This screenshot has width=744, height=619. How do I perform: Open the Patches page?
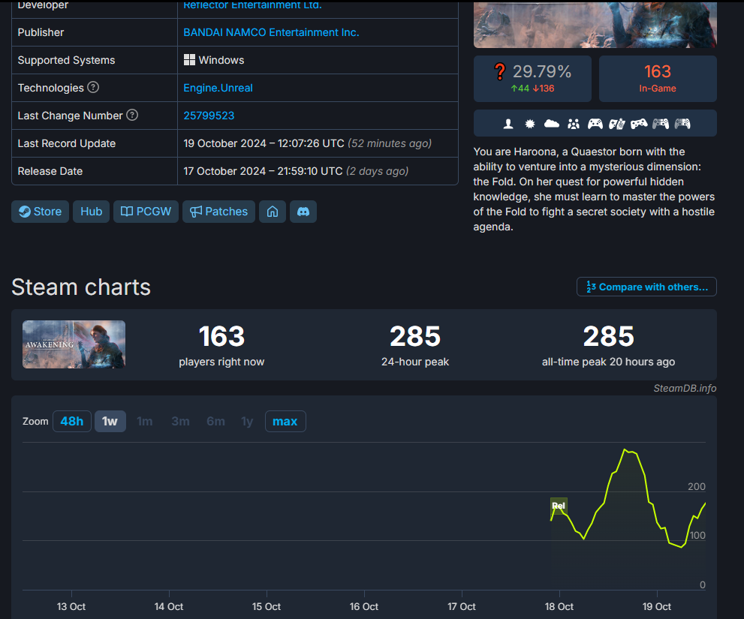pos(218,212)
